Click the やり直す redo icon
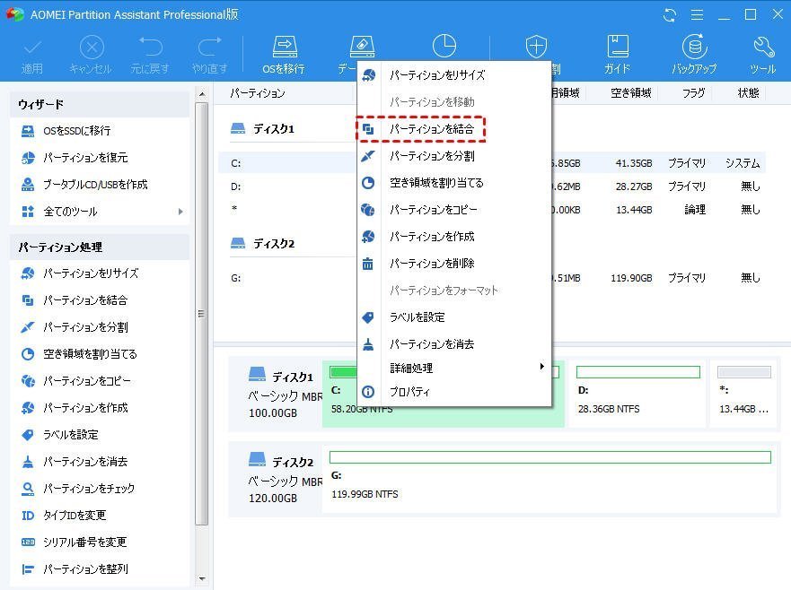Screen dimensions: 791x590 (209, 47)
